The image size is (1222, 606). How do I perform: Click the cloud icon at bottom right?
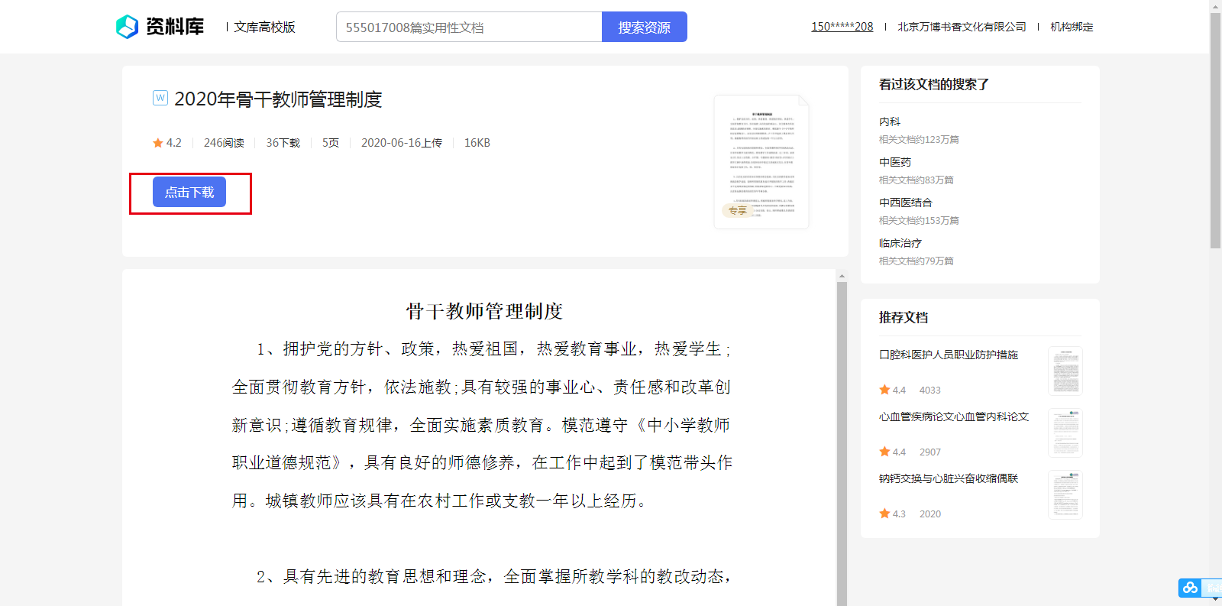tap(1189, 588)
